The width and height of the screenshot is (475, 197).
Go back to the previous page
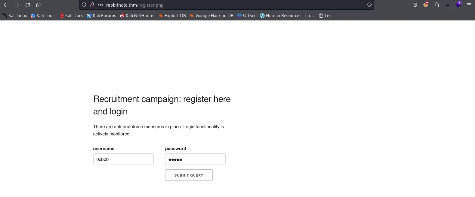[6, 5]
